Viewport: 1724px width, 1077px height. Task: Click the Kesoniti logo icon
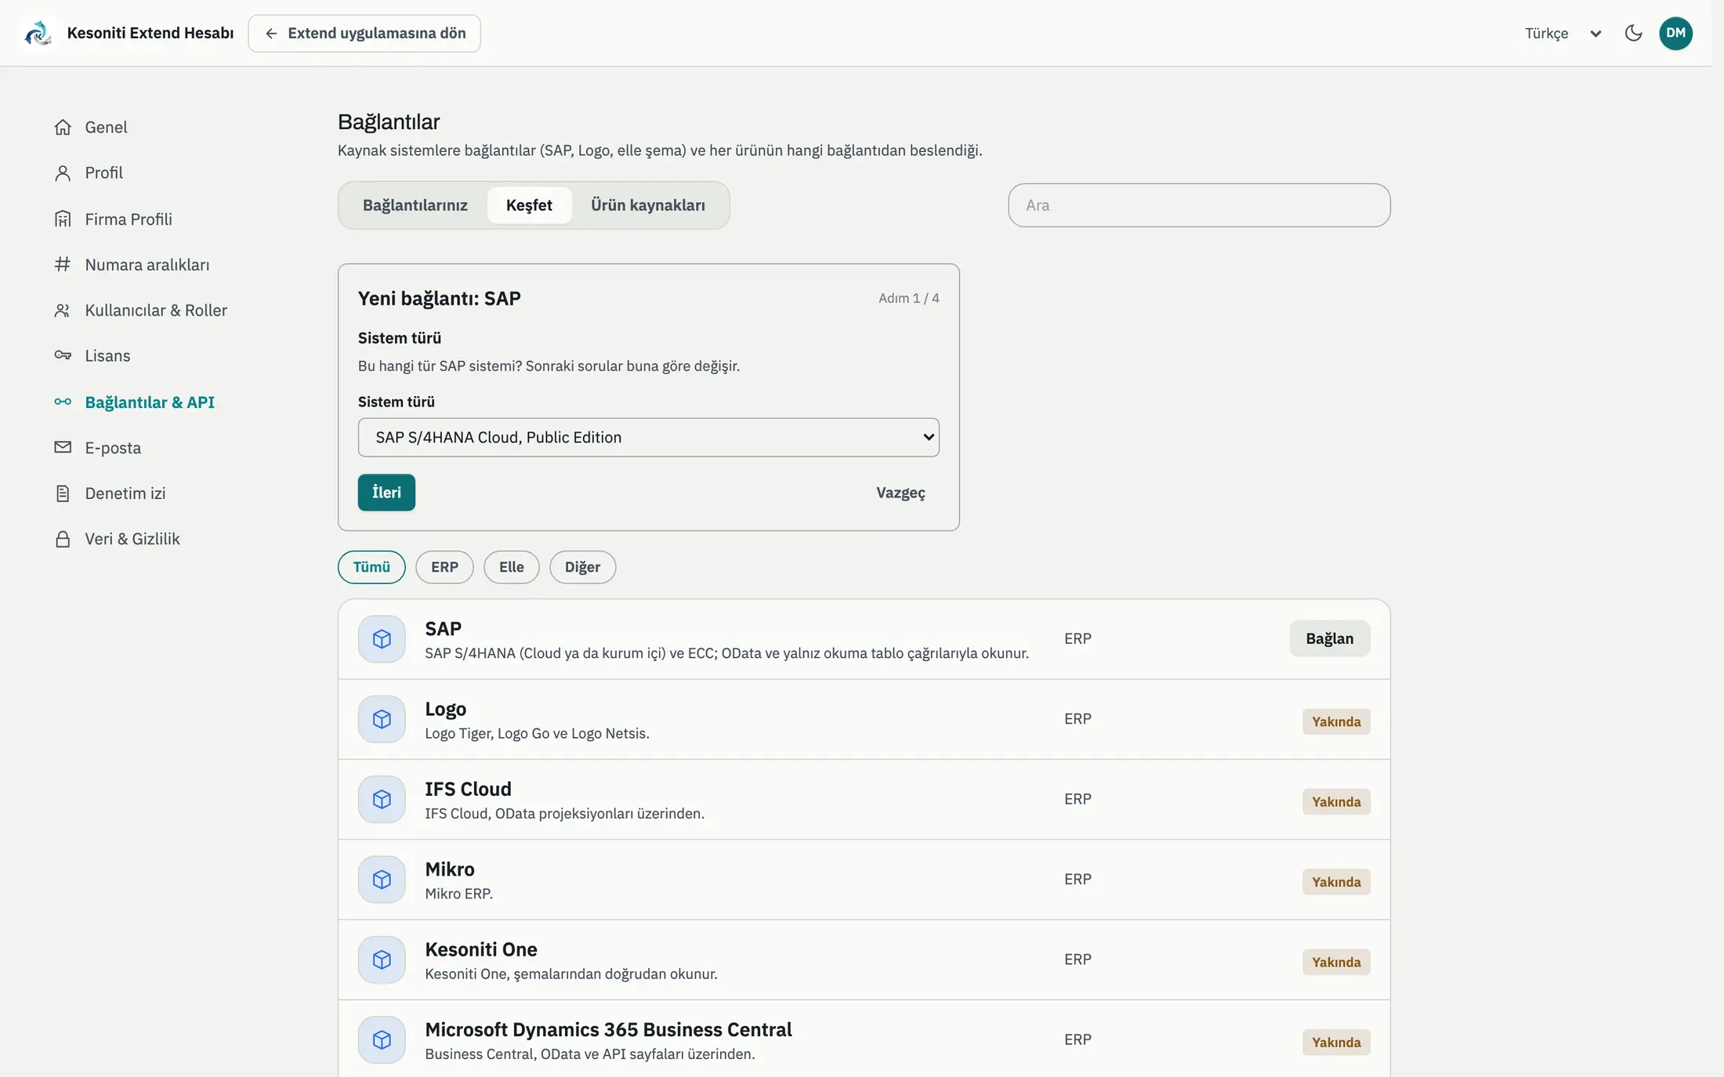pos(38,33)
